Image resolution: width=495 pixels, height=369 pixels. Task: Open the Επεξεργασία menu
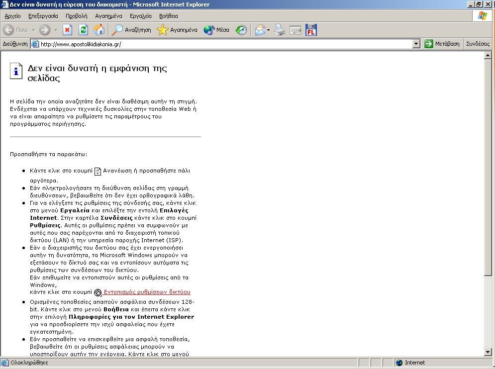coord(43,16)
